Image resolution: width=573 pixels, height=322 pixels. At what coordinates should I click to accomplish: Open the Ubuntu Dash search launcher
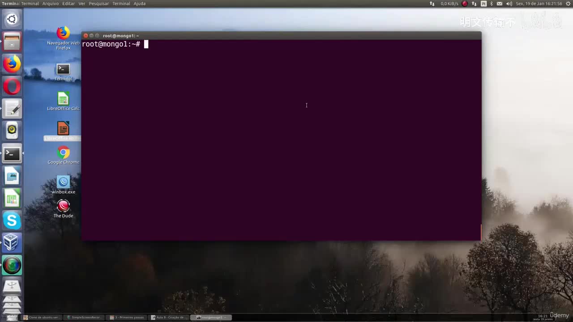tap(12, 19)
